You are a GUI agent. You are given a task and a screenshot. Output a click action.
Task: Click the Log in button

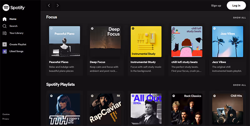coord(236,6)
